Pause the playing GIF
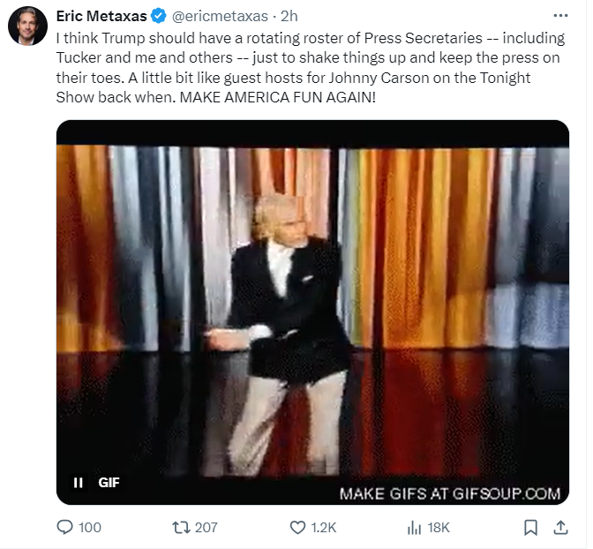This screenshot has height=549, width=593. click(x=78, y=482)
